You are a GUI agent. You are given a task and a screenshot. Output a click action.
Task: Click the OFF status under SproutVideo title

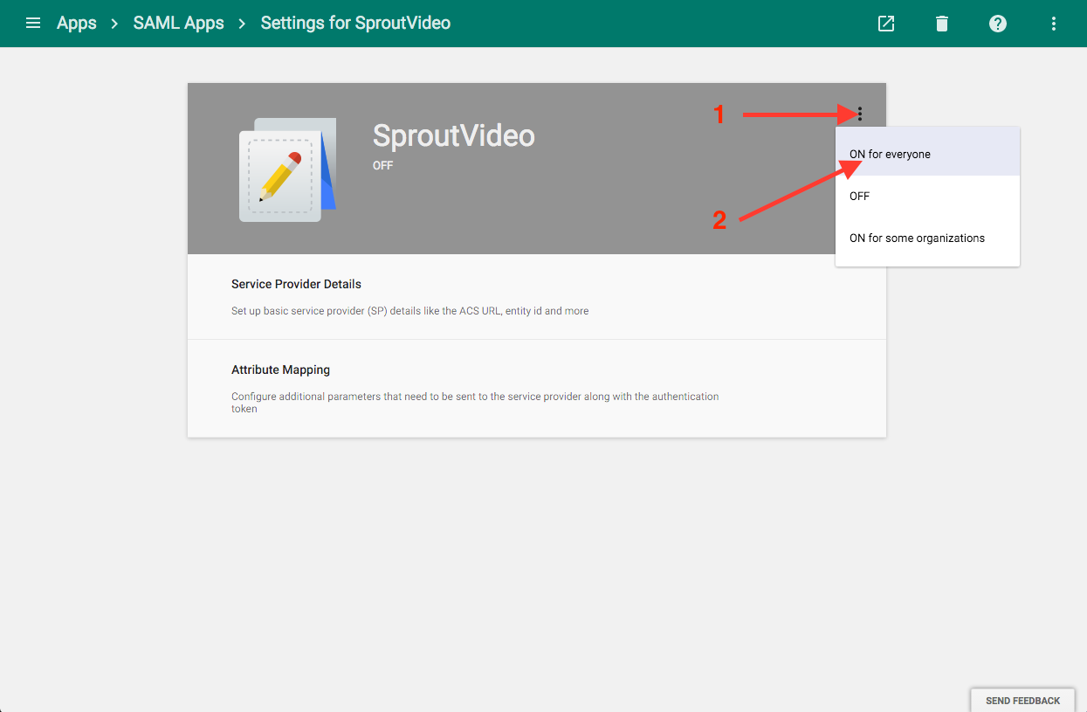pos(383,165)
